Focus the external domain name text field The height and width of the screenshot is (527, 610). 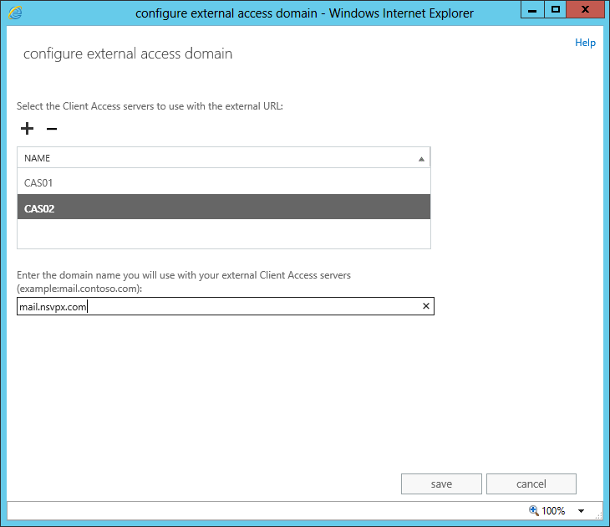click(217, 307)
